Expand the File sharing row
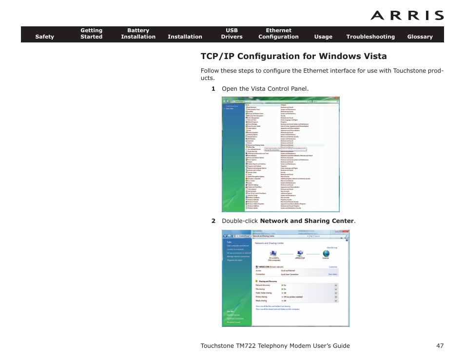The width and height of the screenshot is (465, 360). (x=336, y=289)
